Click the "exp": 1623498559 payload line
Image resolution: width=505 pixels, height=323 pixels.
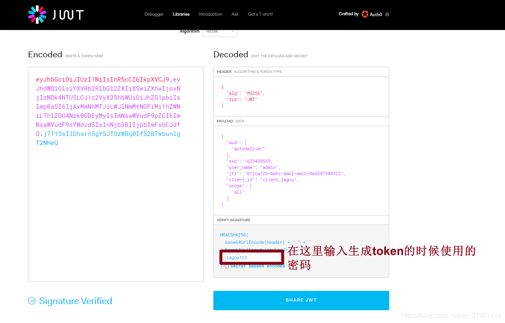pyautogui.click(x=250, y=161)
